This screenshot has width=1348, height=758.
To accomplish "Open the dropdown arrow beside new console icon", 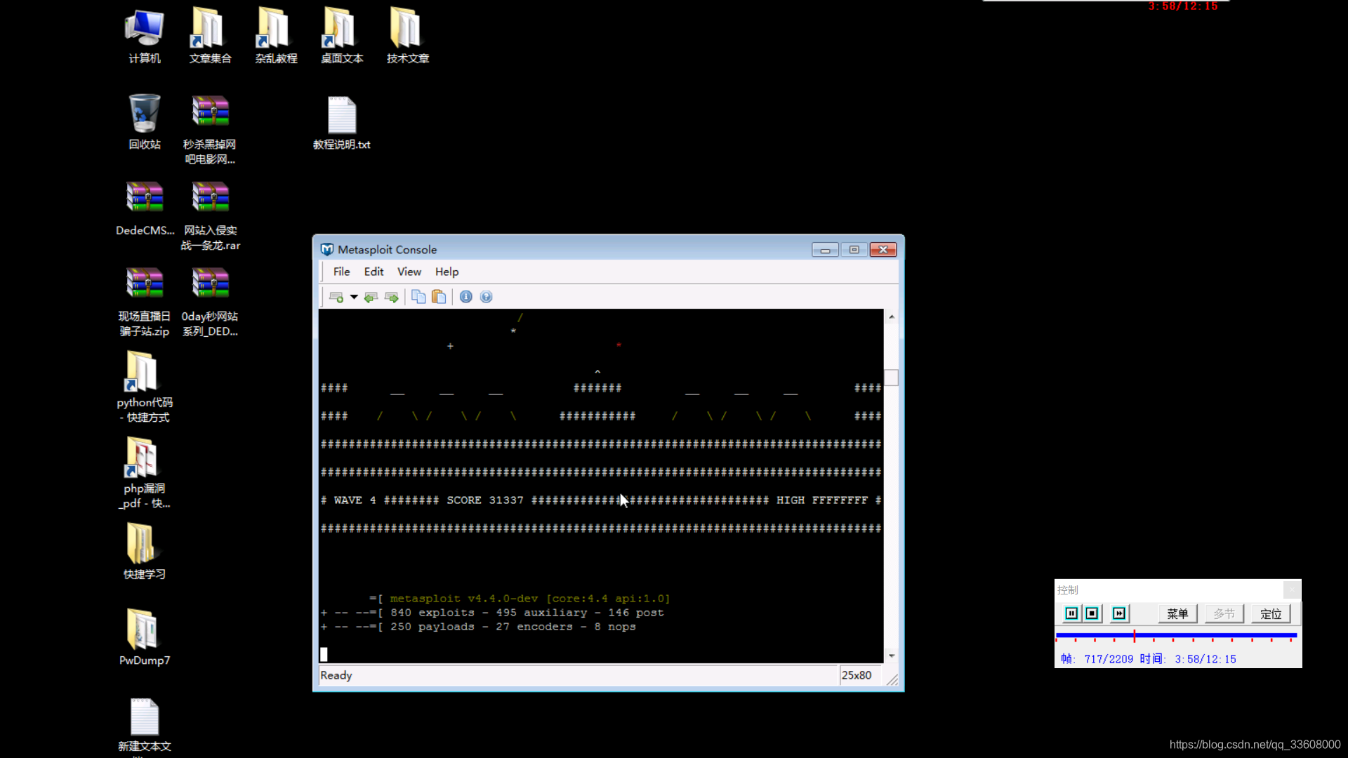I will pos(354,297).
